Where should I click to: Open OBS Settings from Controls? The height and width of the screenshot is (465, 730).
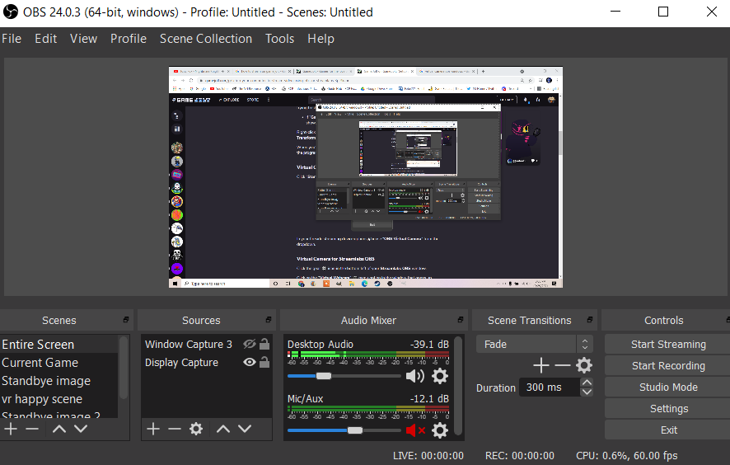point(668,409)
